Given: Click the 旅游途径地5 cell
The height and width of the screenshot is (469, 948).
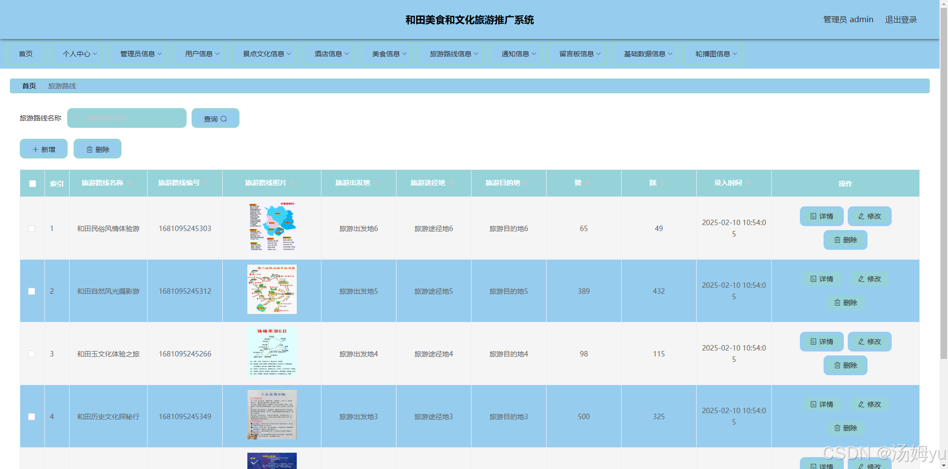Looking at the screenshot, I should pos(434,291).
